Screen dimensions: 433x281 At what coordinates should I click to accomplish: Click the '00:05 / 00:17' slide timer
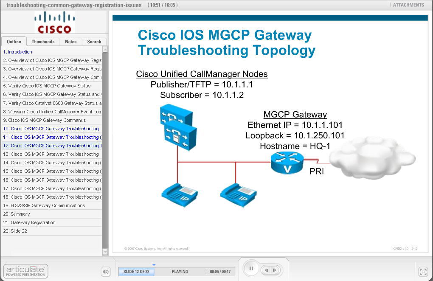pos(220,272)
